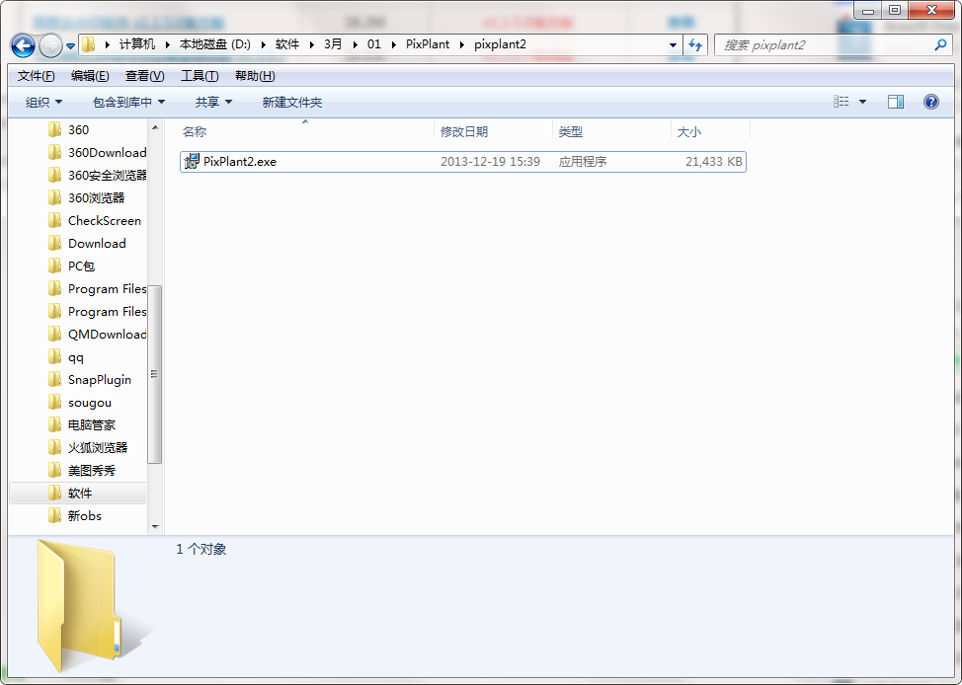Open the 查看(V) menu
Image resolution: width=962 pixels, height=685 pixels.
point(145,76)
